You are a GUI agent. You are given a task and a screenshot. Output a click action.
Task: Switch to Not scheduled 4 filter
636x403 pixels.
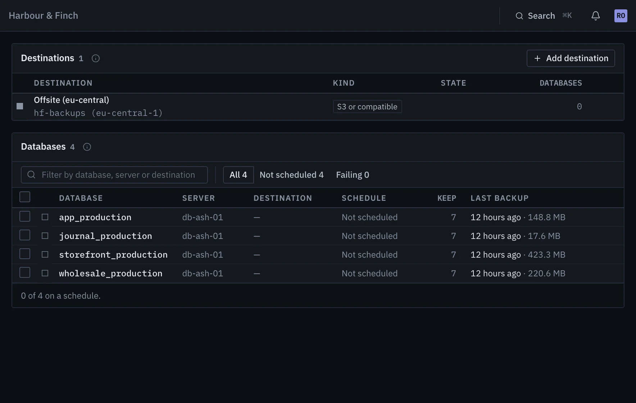tap(291, 175)
